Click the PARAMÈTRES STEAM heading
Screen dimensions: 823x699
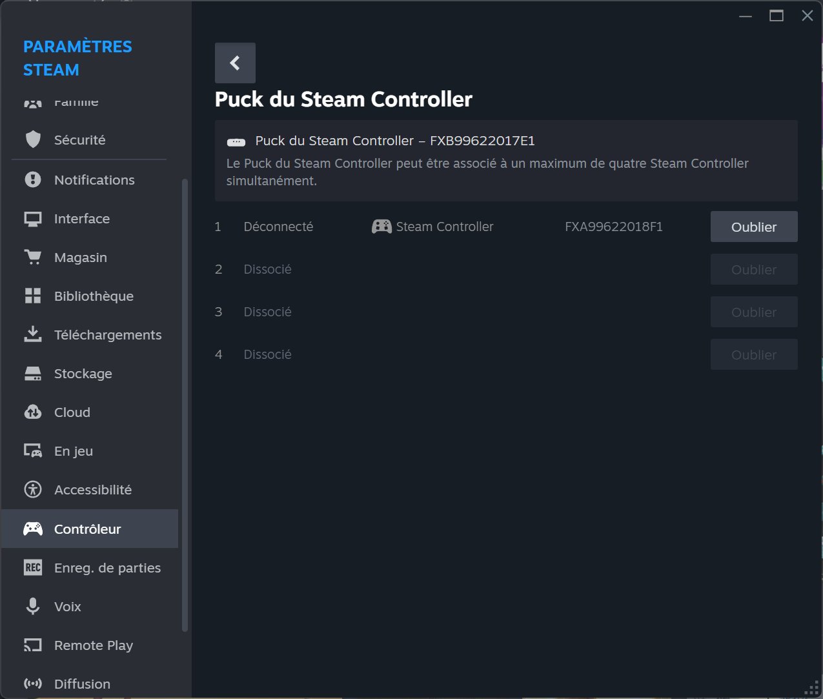pos(77,58)
